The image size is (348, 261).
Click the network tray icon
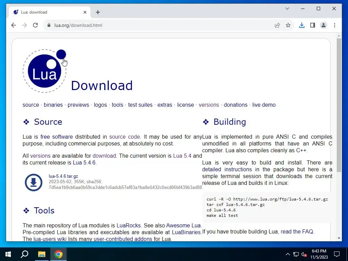click(296, 254)
